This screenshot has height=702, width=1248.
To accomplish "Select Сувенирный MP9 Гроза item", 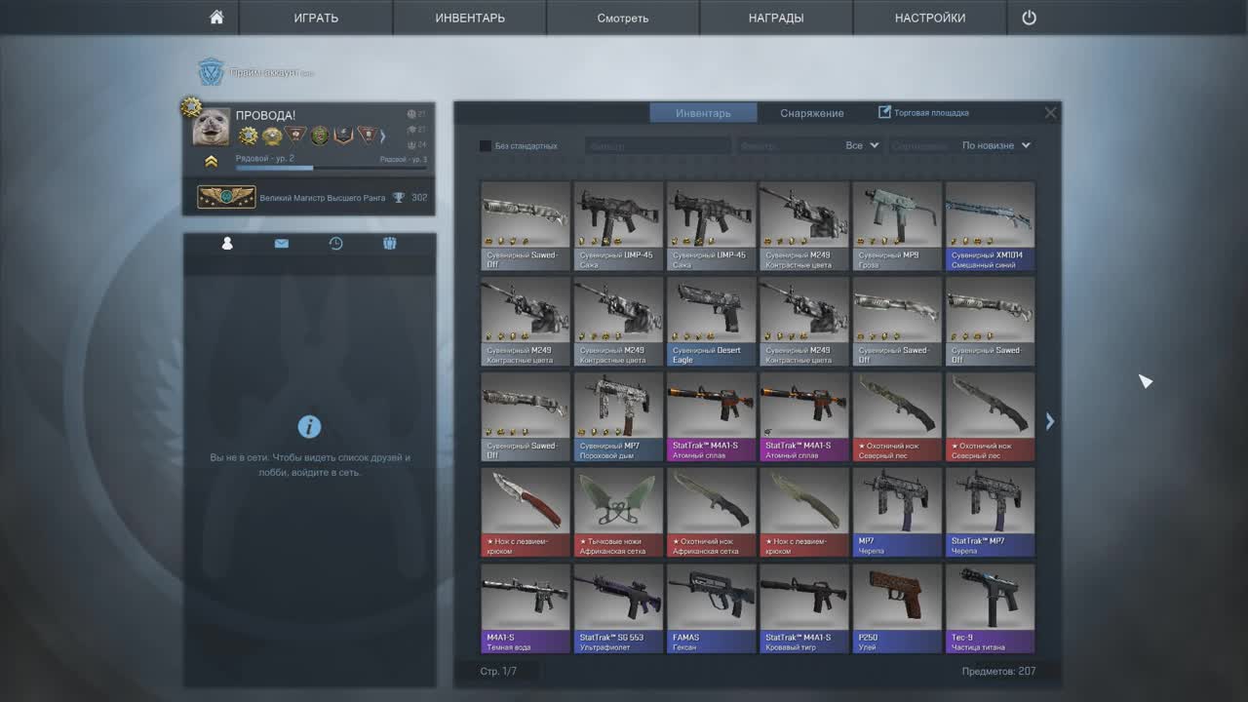I will pos(897,226).
